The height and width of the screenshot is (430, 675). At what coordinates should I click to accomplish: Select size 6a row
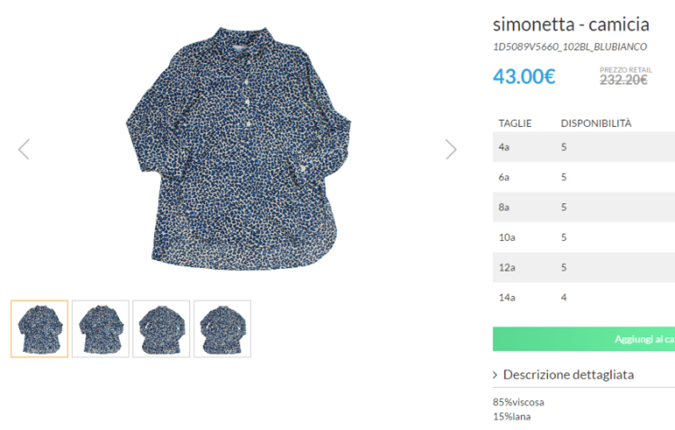point(584,177)
